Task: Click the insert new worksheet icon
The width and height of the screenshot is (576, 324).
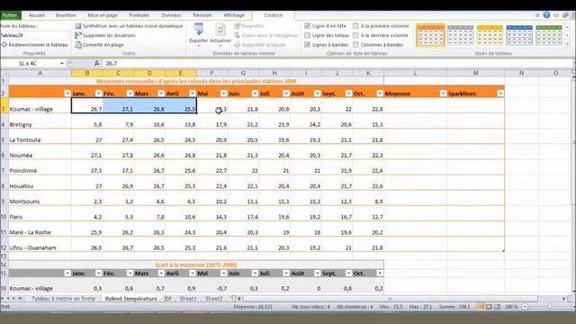Action: (233, 299)
